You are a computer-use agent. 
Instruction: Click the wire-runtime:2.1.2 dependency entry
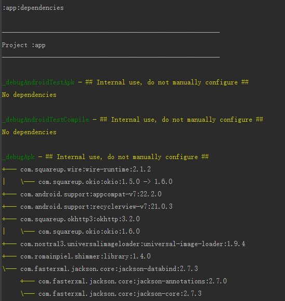(x=85, y=169)
